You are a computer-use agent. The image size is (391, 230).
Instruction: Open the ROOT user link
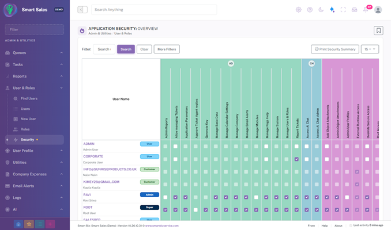[x=88, y=208]
